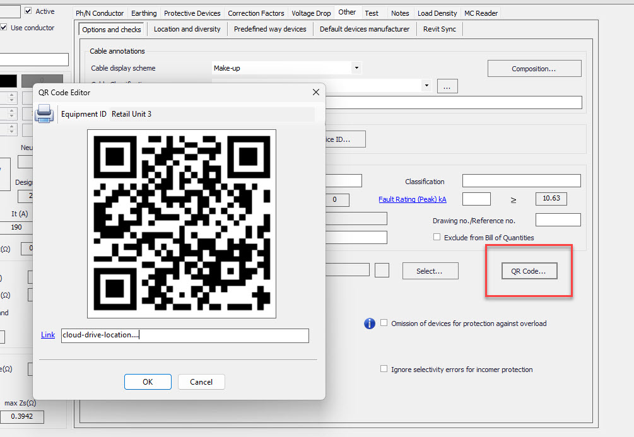Click the Composition... button
This screenshot has width=634, height=437.
tap(534, 68)
